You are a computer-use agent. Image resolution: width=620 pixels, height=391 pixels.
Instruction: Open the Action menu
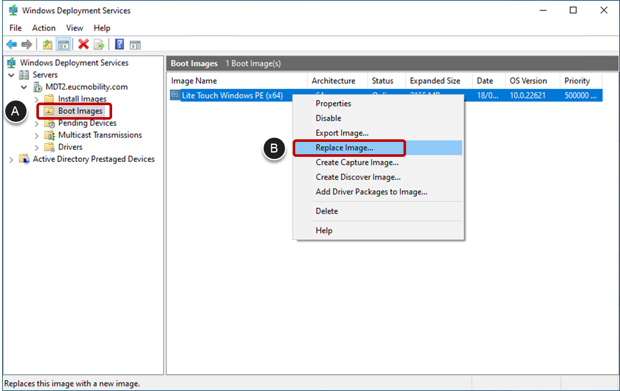coord(43,28)
